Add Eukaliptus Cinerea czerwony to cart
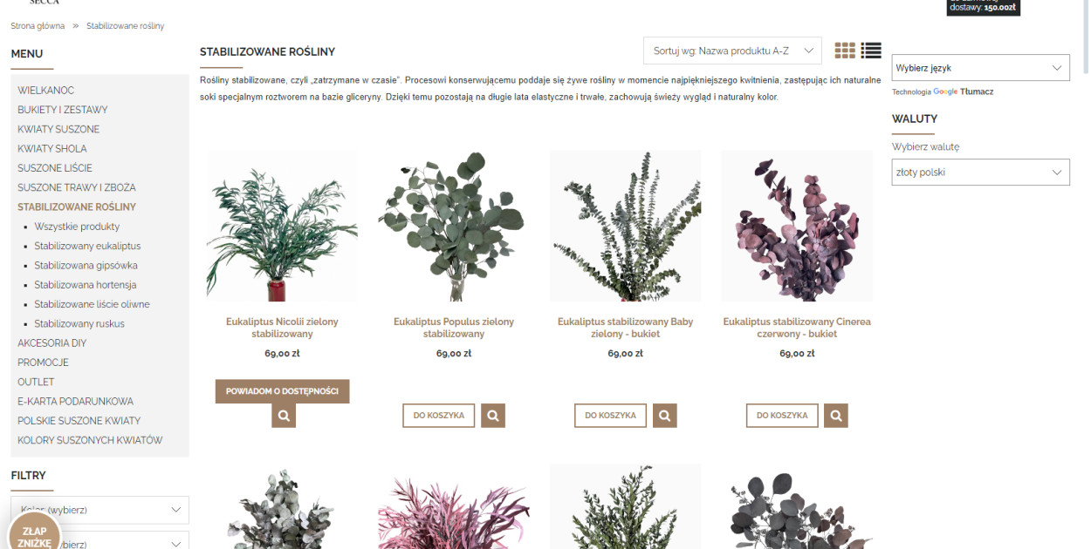The width and height of the screenshot is (1091, 549). tap(782, 416)
